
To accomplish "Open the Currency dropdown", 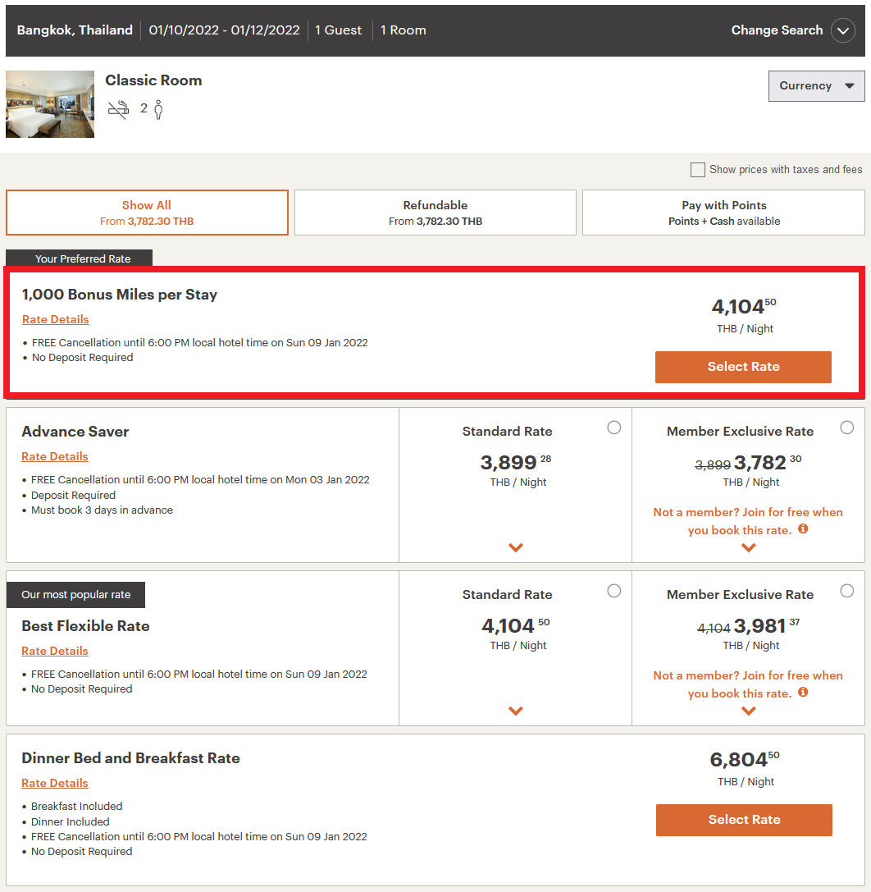I will [816, 86].
